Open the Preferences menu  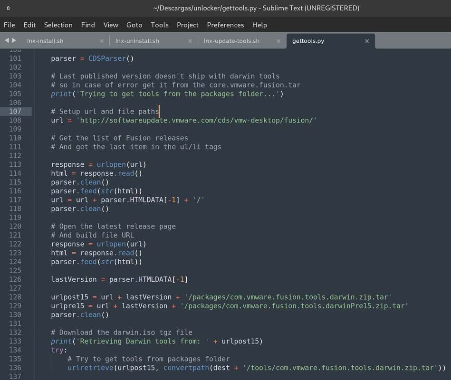point(225,25)
